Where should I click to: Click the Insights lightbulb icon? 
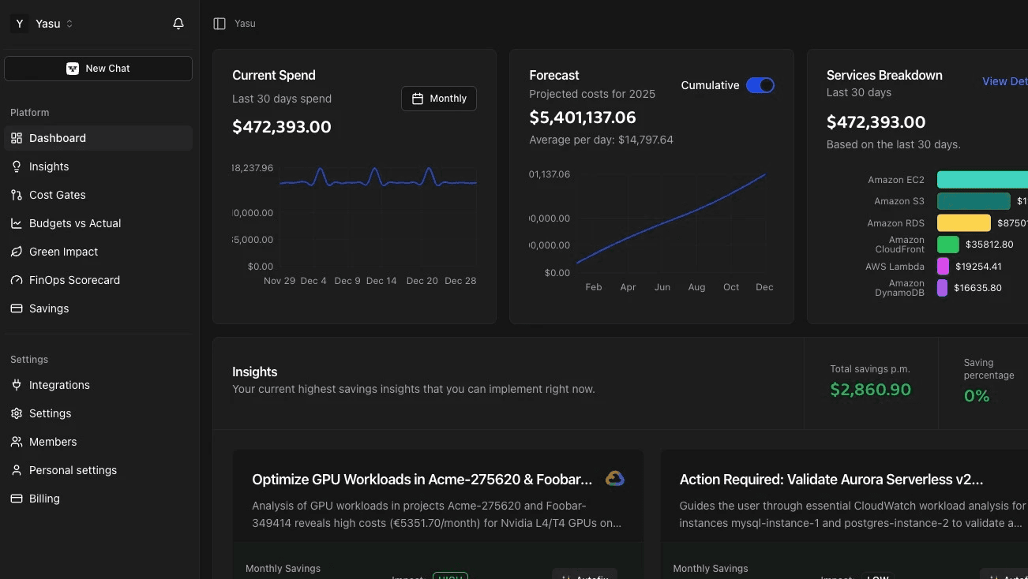[17, 166]
